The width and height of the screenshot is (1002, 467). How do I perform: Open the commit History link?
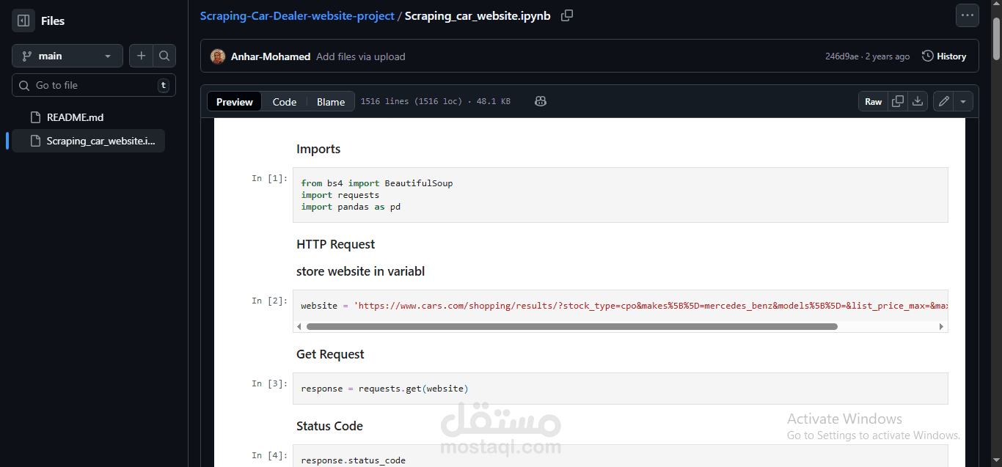[944, 56]
